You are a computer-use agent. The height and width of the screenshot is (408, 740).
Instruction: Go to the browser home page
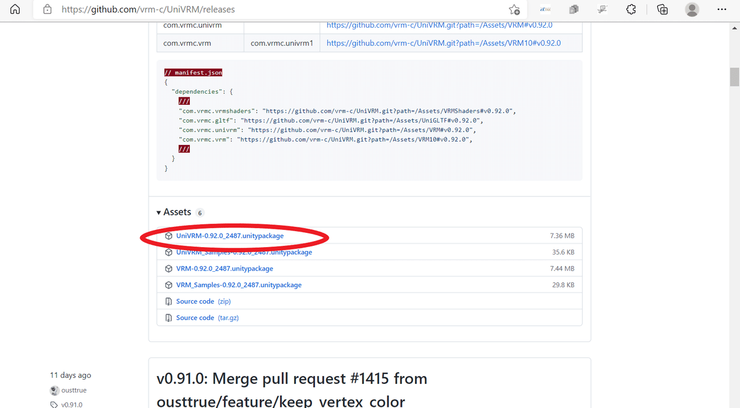coord(16,10)
